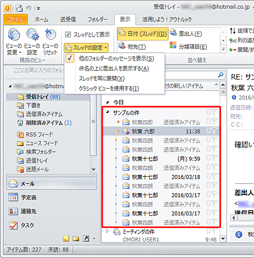Switch to 予定表 calendar

(22, 197)
